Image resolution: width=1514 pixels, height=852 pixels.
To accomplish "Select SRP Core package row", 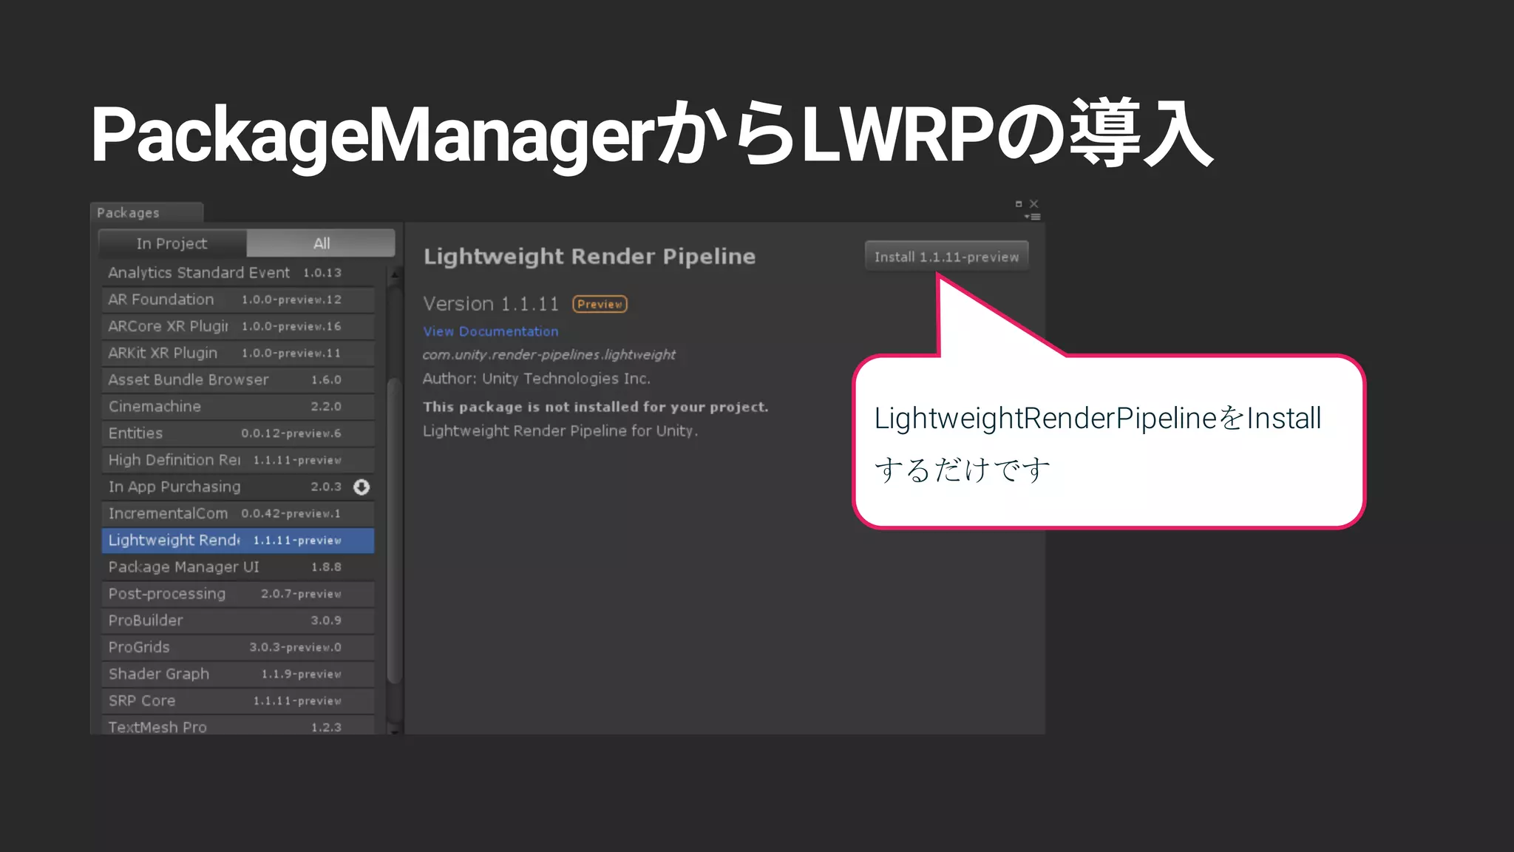I will [237, 700].
